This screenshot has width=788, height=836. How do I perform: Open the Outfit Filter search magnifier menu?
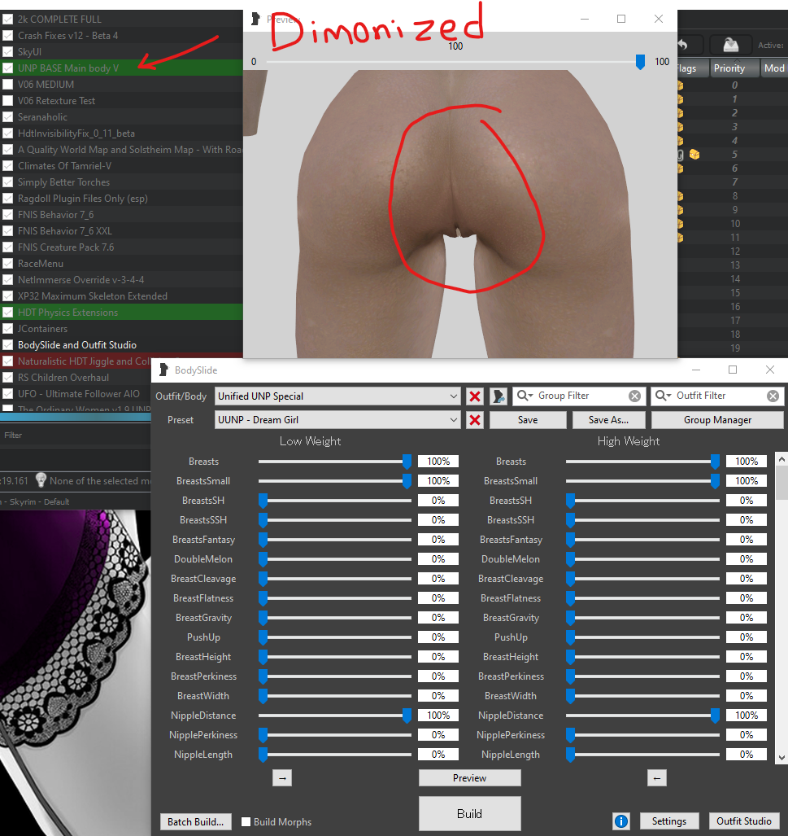664,396
